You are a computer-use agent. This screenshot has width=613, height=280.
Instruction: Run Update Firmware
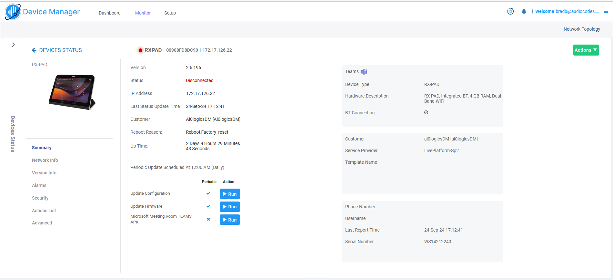[x=230, y=207]
